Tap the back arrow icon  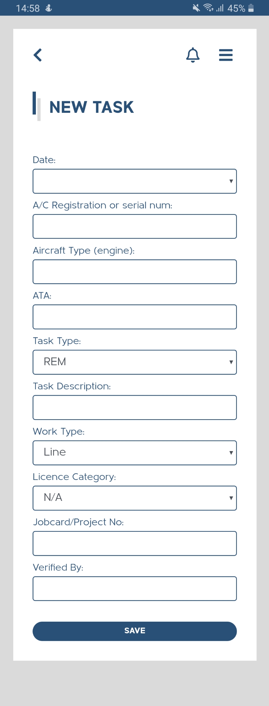[38, 55]
